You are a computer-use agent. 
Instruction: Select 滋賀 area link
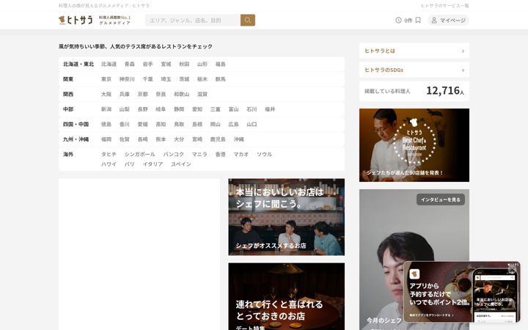point(202,95)
